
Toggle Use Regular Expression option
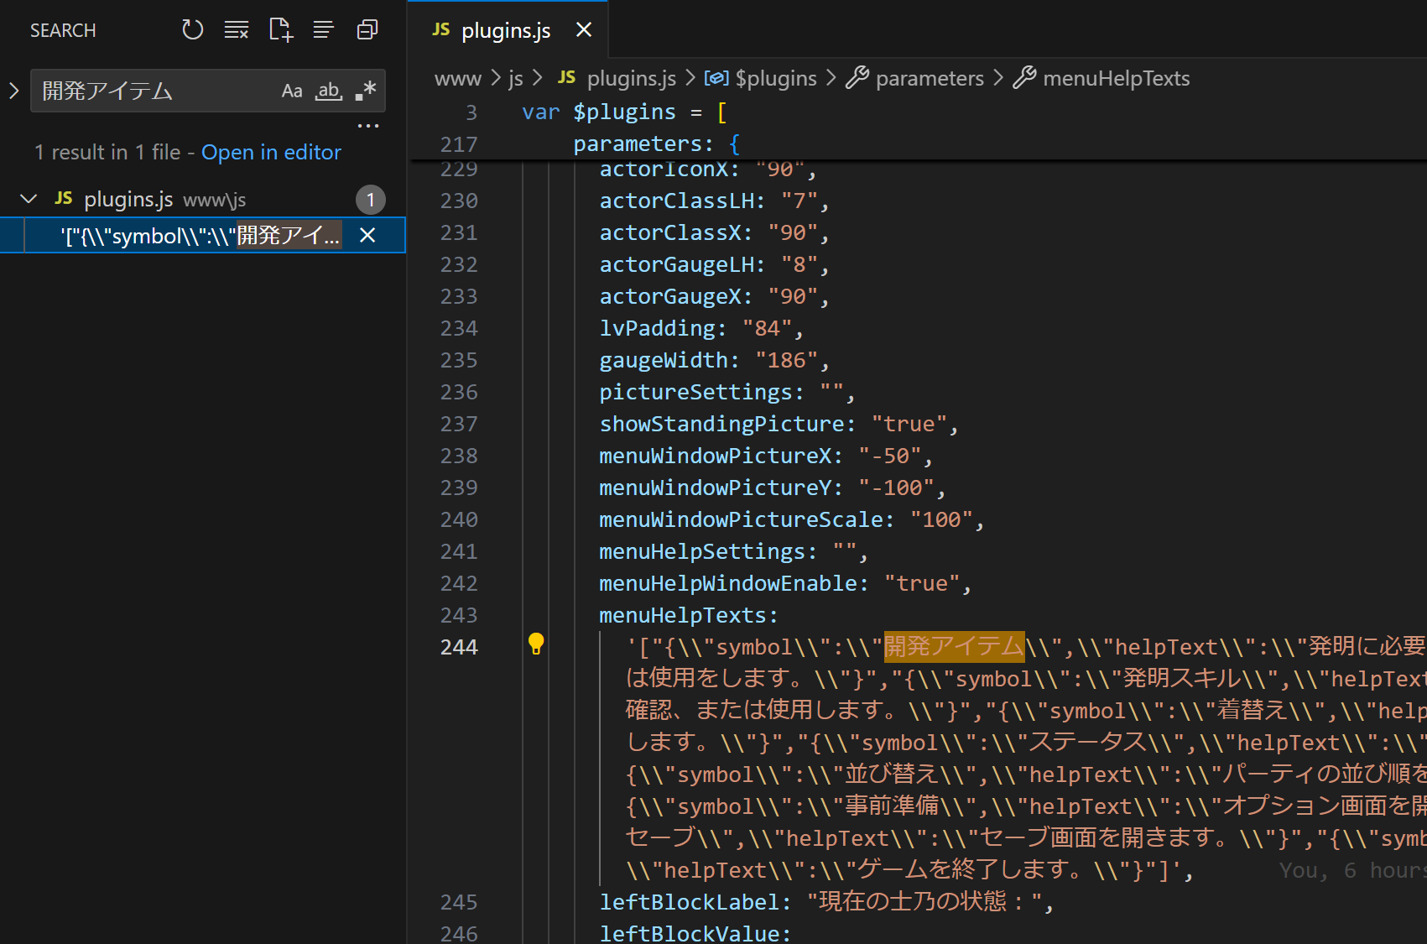pos(365,91)
